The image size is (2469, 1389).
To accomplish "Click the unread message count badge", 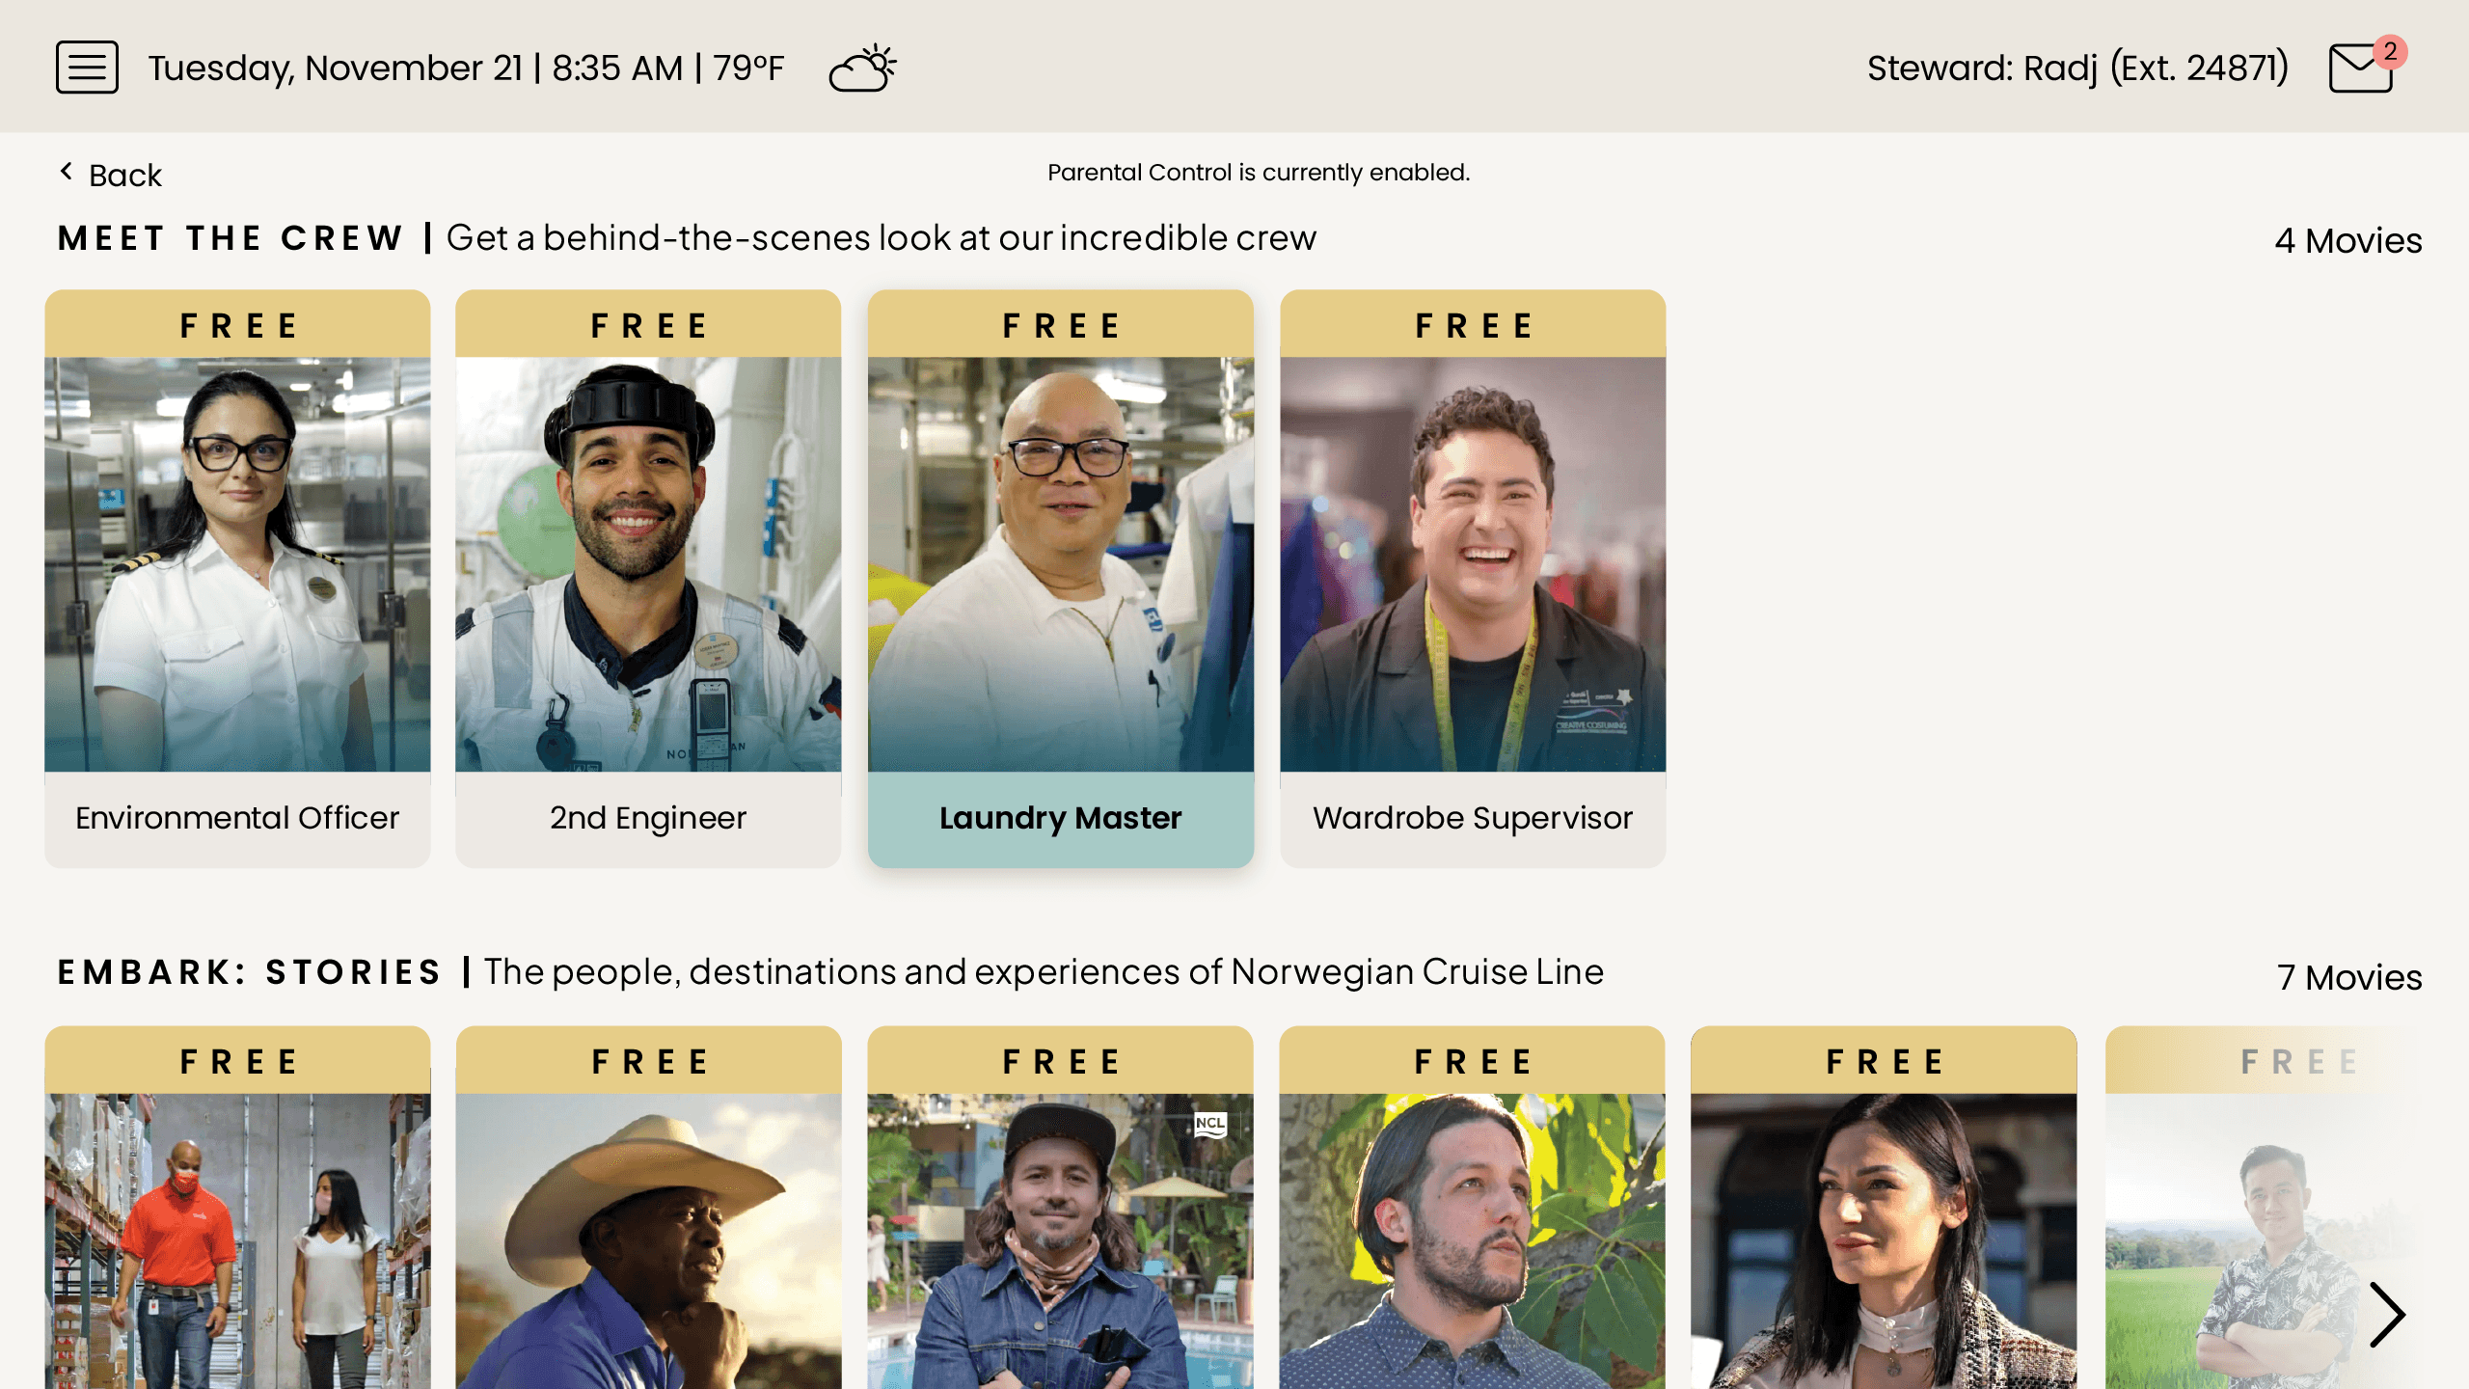I will (2390, 51).
